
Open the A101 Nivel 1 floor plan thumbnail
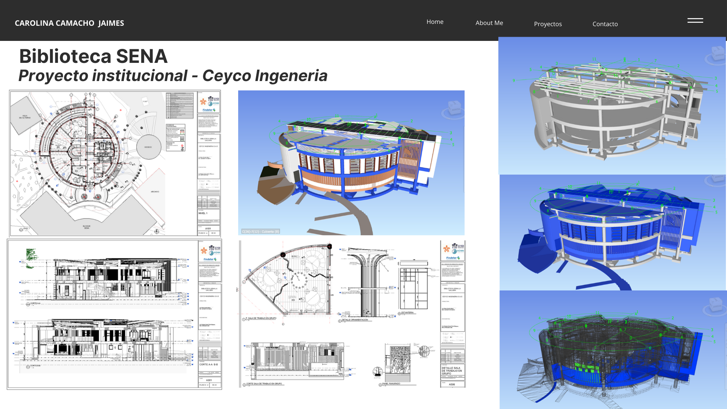pyautogui.click(x=114, y=163)
